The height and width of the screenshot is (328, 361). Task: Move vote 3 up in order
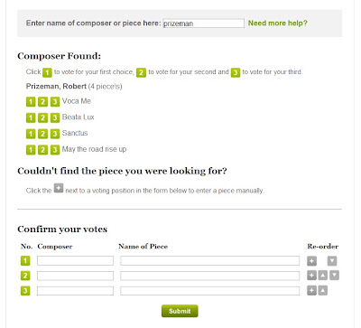[322, 290]
